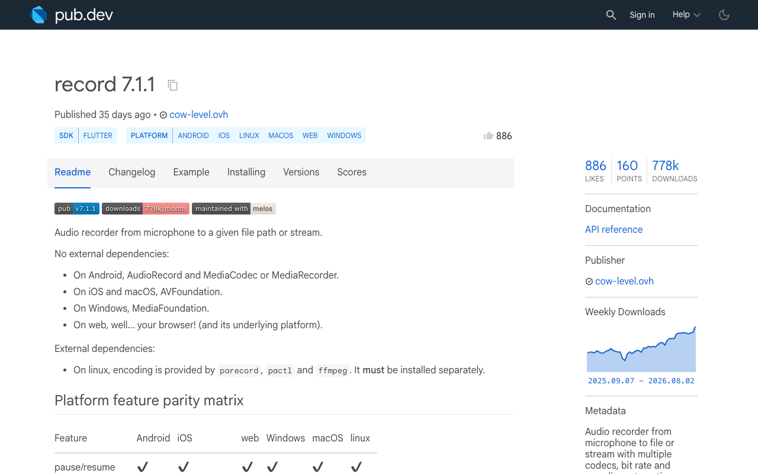
Task: View the Versions tab
Action: pyautogui.click(x=301, y=172)
